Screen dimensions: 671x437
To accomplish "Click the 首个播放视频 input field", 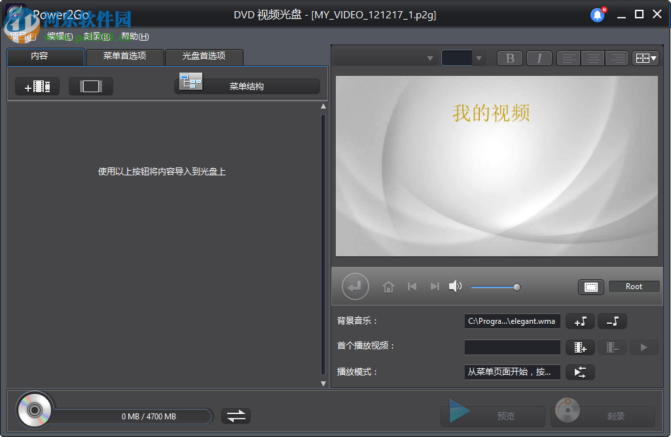I will point(512,347).
